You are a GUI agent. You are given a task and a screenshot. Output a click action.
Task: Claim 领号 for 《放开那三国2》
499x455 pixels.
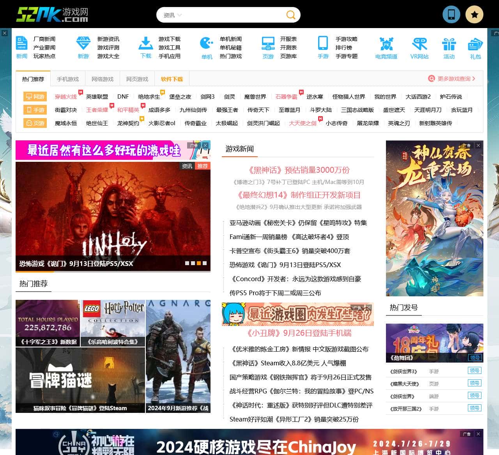(x=474, y=408)
